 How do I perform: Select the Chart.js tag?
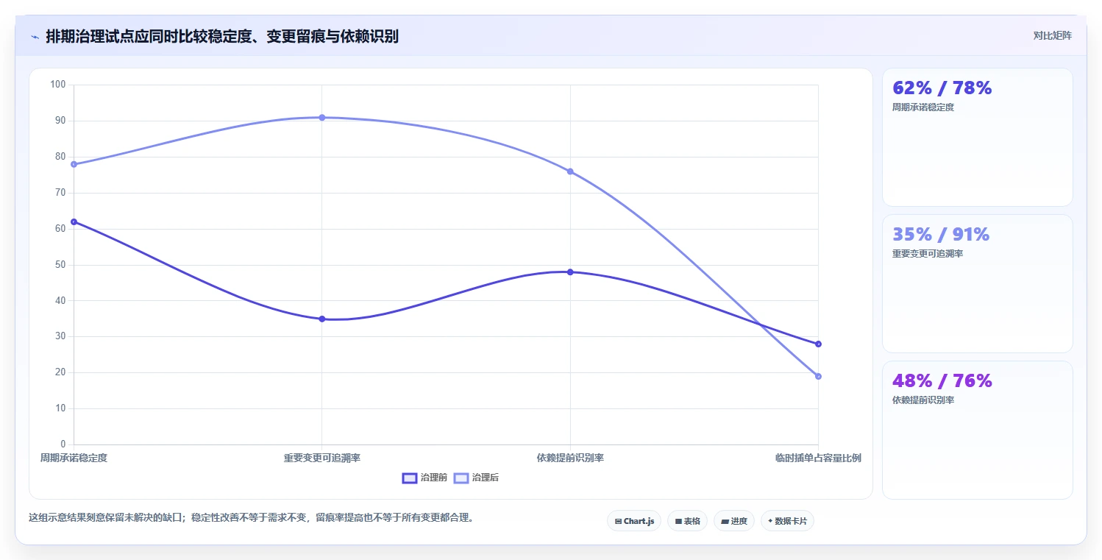pos(634,521)
